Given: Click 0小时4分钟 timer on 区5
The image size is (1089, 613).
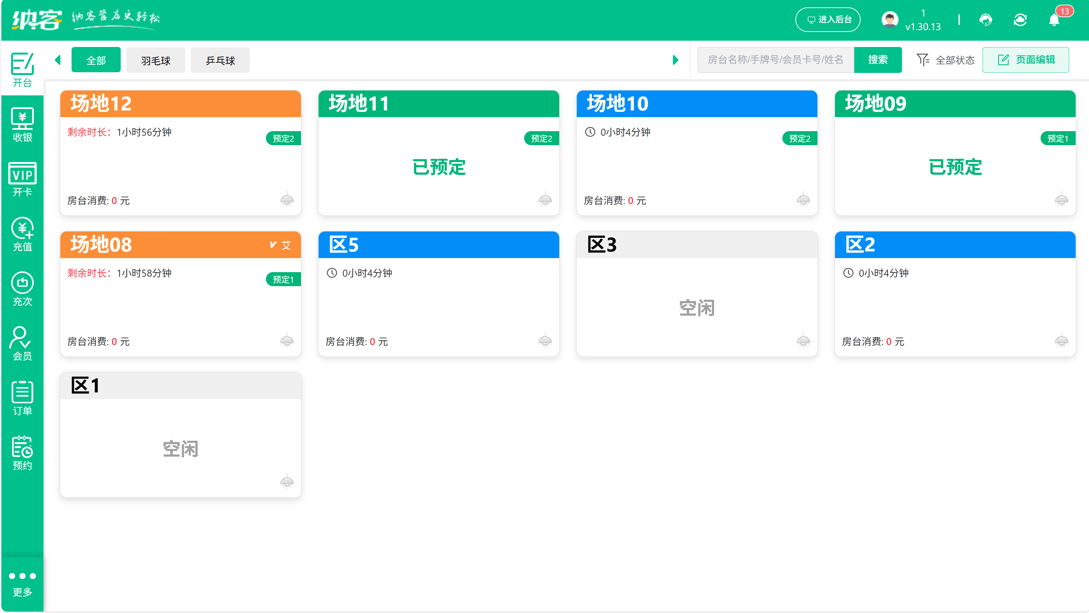Looking at the screenshot, I should [359, 273].
